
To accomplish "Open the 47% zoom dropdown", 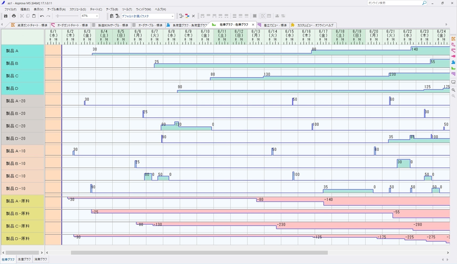I will tap(97, 16).
